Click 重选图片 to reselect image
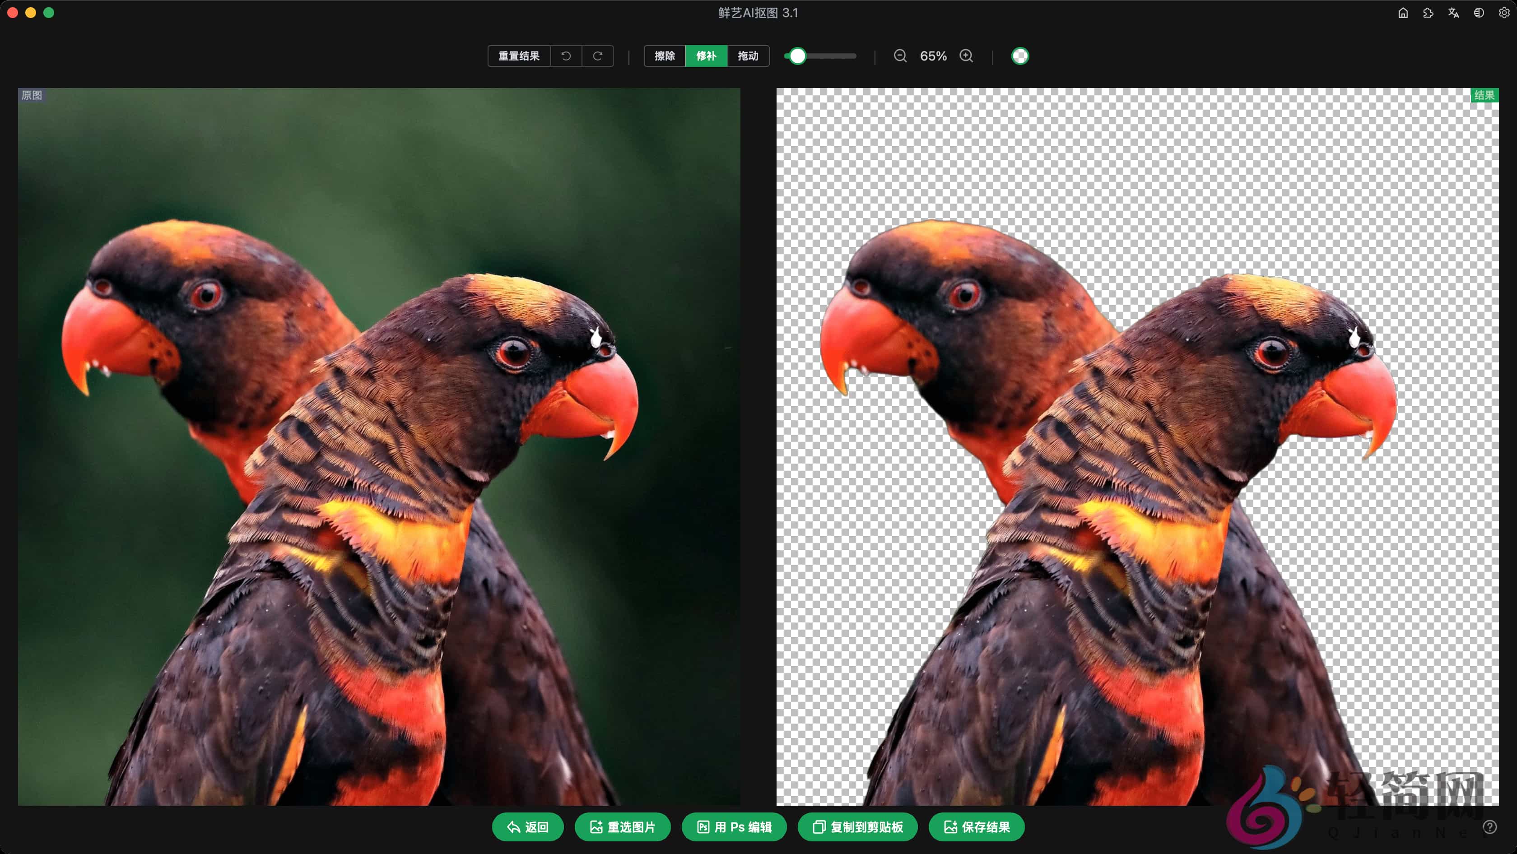This screenshot has height=854, width=1517. pos(623,827)
